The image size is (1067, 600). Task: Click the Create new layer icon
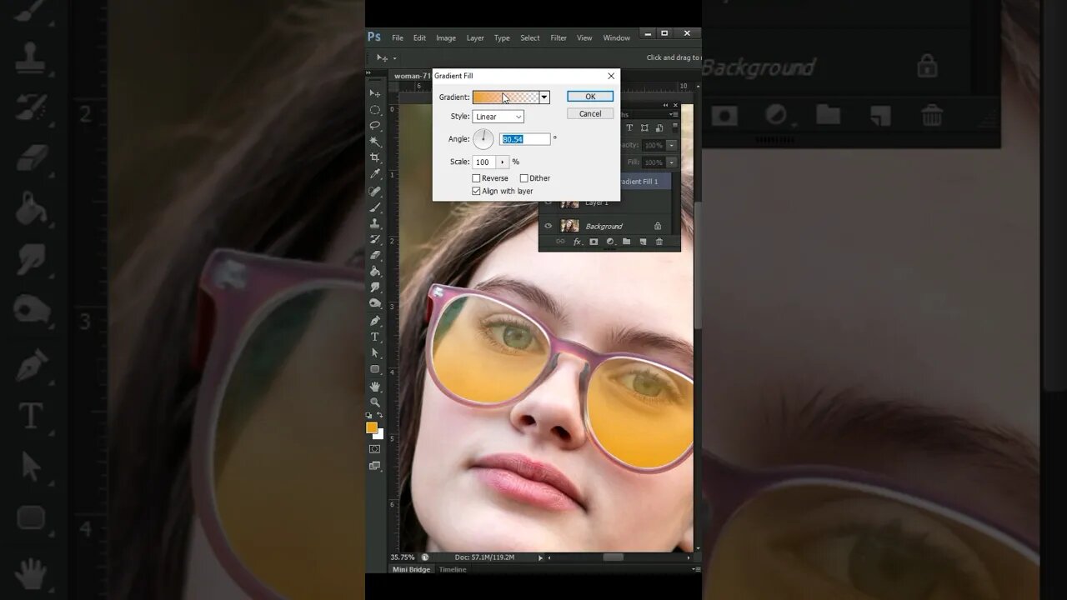(643, 242)
